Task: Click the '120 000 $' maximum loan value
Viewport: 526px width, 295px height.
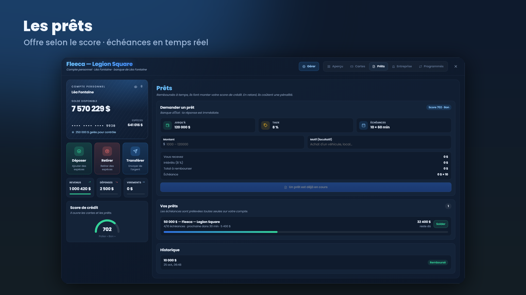Action: 182,127
